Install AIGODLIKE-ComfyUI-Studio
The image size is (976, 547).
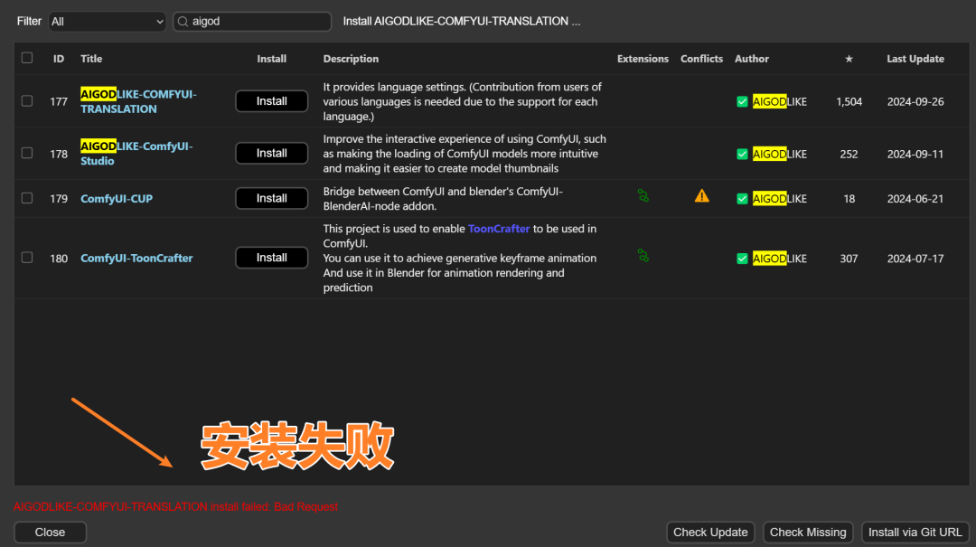271,154
